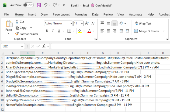170x112 pixels.
Task: Click the Align Right icon
Action: point(115,31)
